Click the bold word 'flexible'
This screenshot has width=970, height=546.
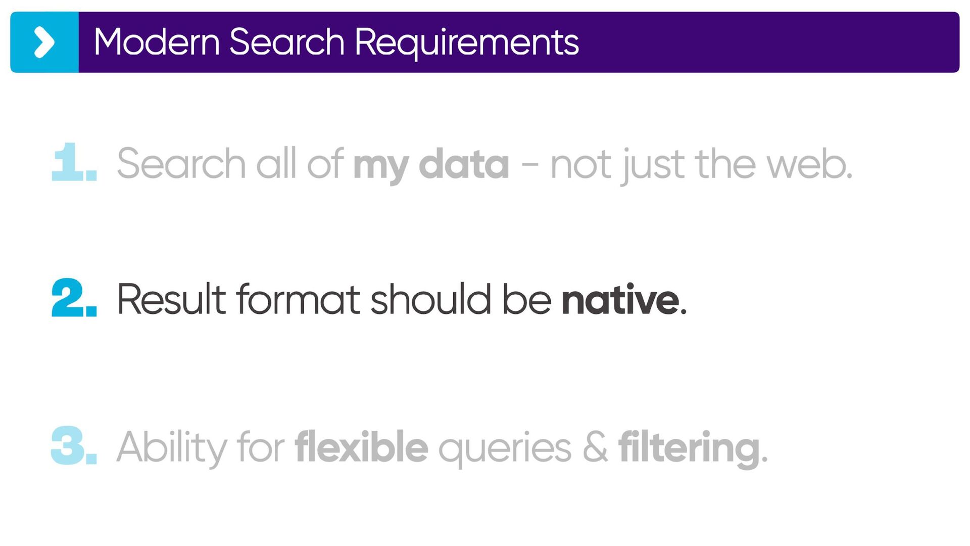coord(362,446)
